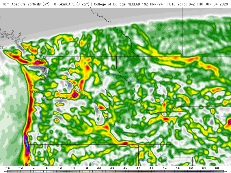Click the "26" color scale label
The height and width of the screenshot is (173, 231).
coord(112,168)
